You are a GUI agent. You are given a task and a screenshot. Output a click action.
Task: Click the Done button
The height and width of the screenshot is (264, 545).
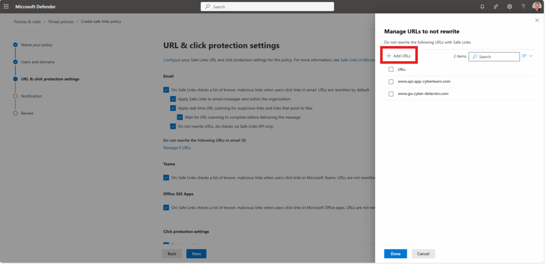395,253
